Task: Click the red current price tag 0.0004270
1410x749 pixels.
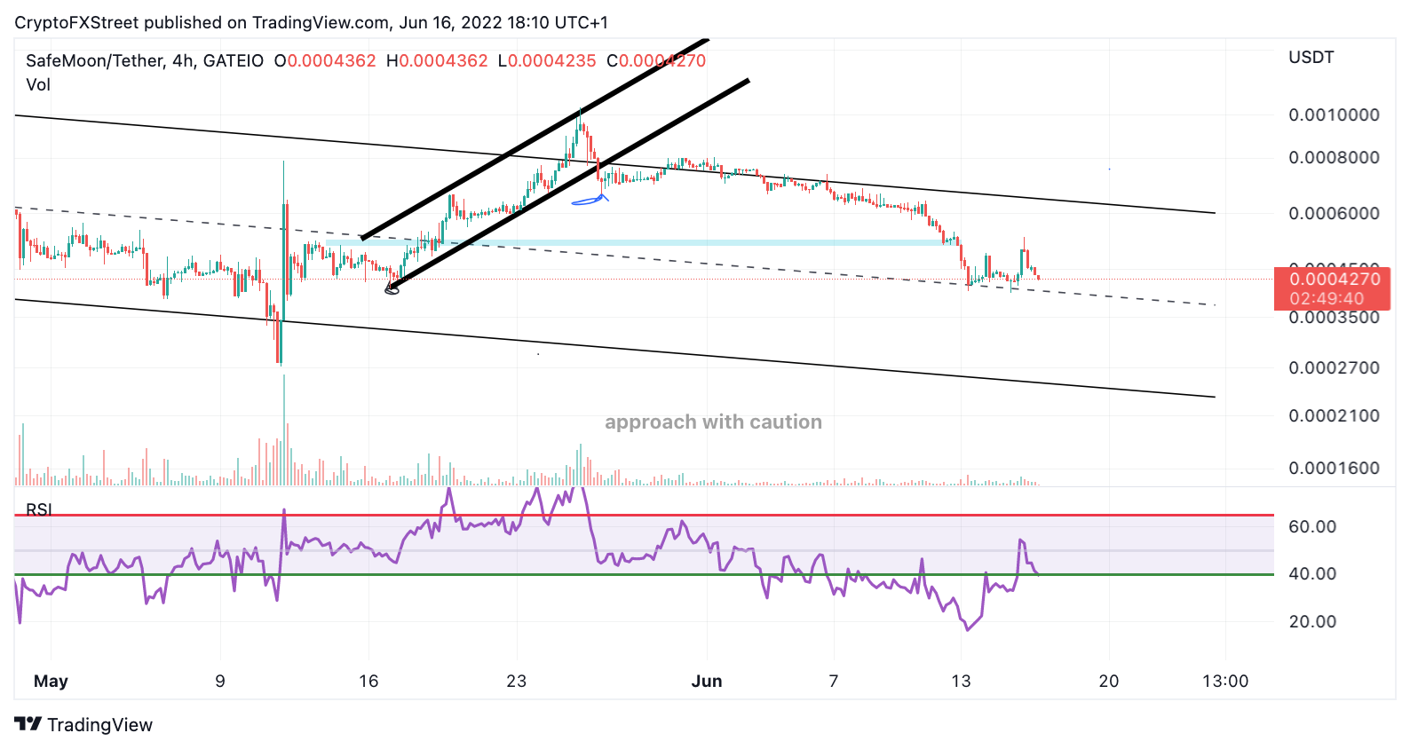Action: (1332, 288)
